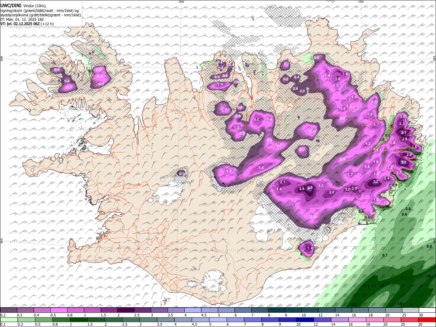
Task: Click the (+12 h) forecast offset text
Action: point(47,24)
